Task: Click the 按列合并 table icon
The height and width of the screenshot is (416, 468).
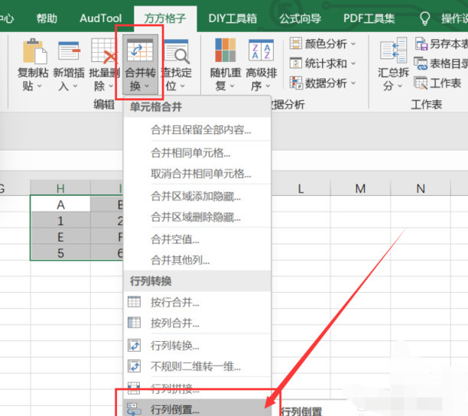Action: click(x=134, y=322)
